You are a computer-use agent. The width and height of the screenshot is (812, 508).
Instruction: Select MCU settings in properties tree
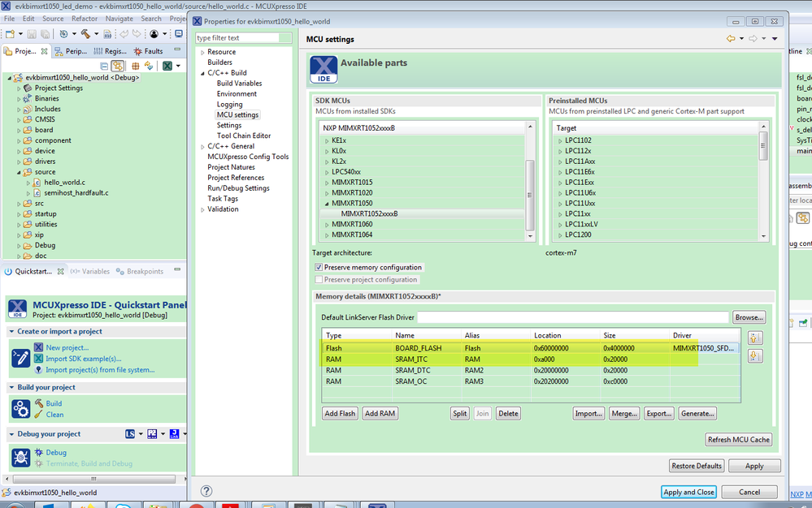[x=237, y=114]
